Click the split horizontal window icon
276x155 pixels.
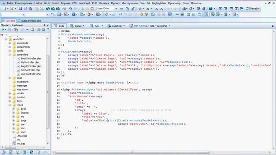232,9
